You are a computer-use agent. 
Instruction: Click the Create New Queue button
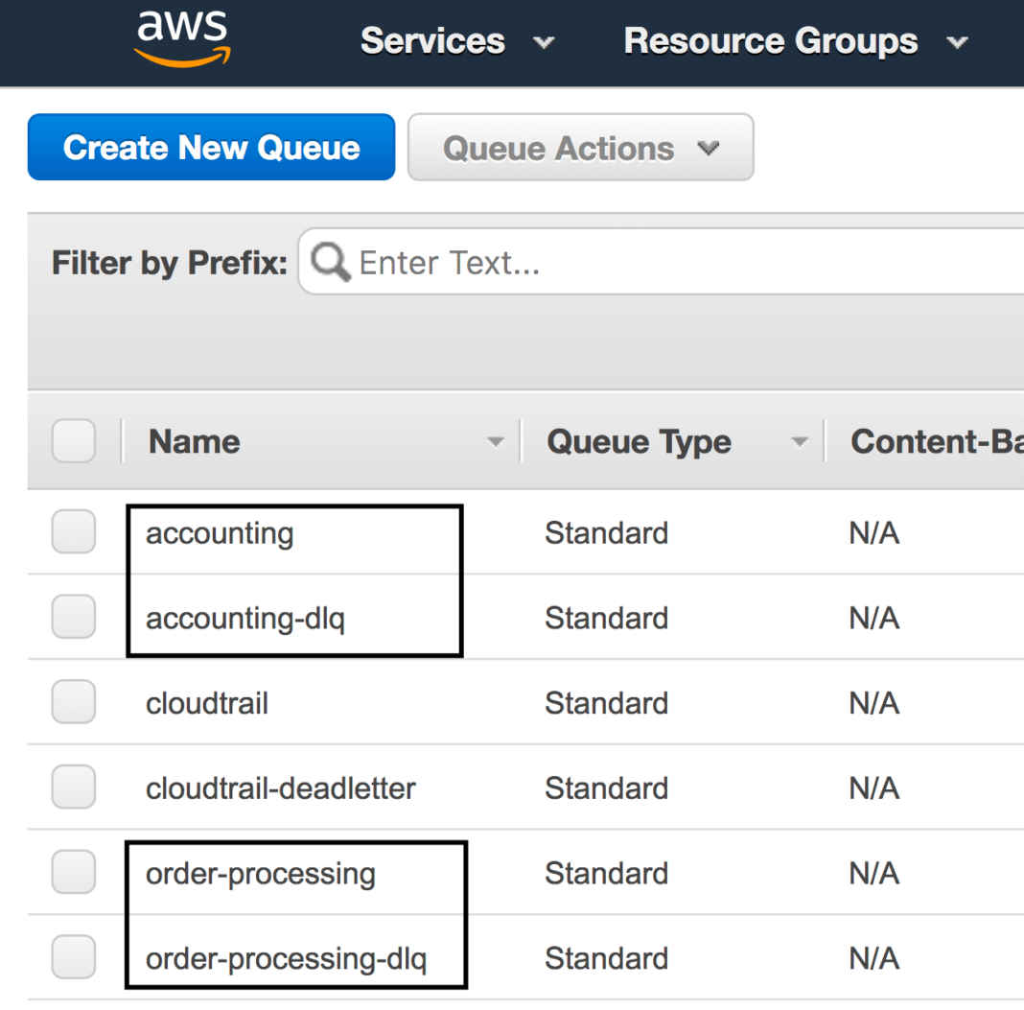point(211,148)
